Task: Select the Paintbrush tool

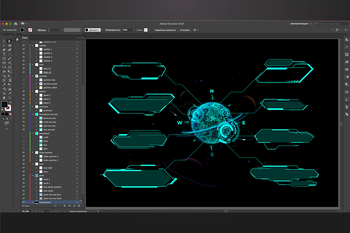Action: (10, 58)
